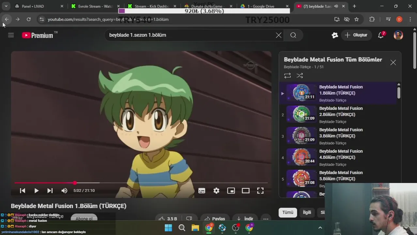Select Beyblade Metal Fusion 1.Bölüm in playlist

pyautogui.click(x=338, y=93)
